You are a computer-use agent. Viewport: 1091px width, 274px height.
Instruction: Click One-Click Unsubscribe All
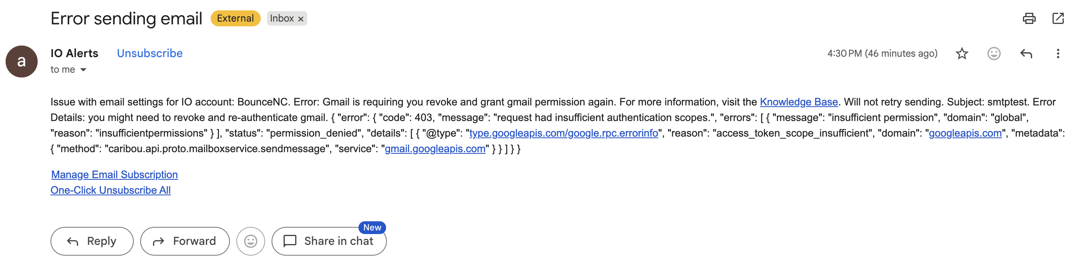[111, 191]
